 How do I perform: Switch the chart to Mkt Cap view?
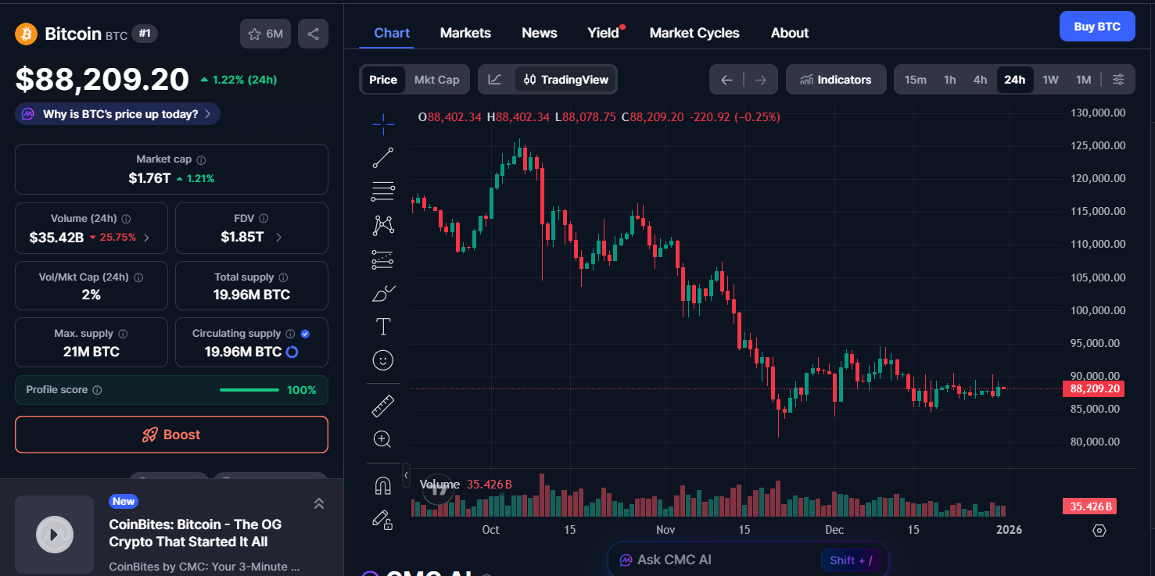(436, 79)
